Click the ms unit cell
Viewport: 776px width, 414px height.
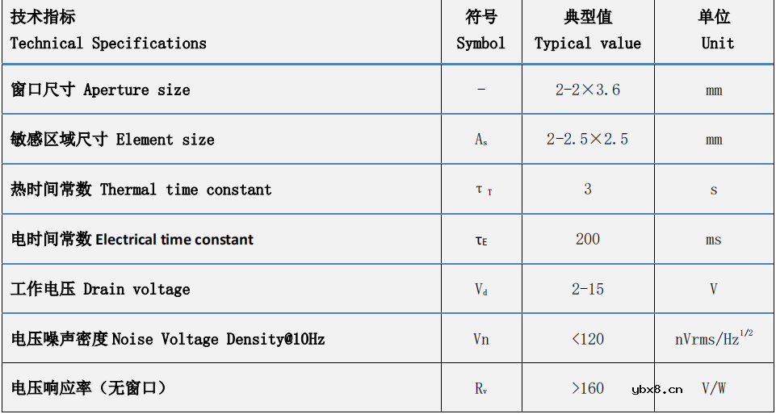point(714,240)
